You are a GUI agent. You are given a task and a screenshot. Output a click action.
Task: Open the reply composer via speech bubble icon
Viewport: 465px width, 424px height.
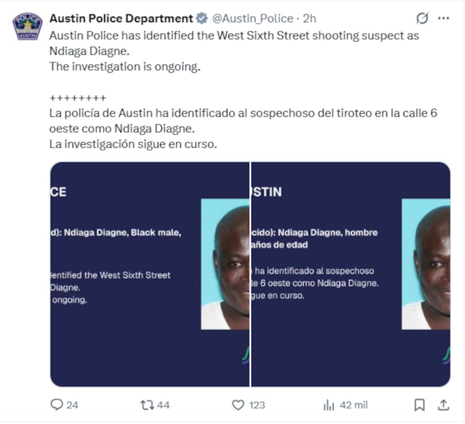(x=56, y=404)
